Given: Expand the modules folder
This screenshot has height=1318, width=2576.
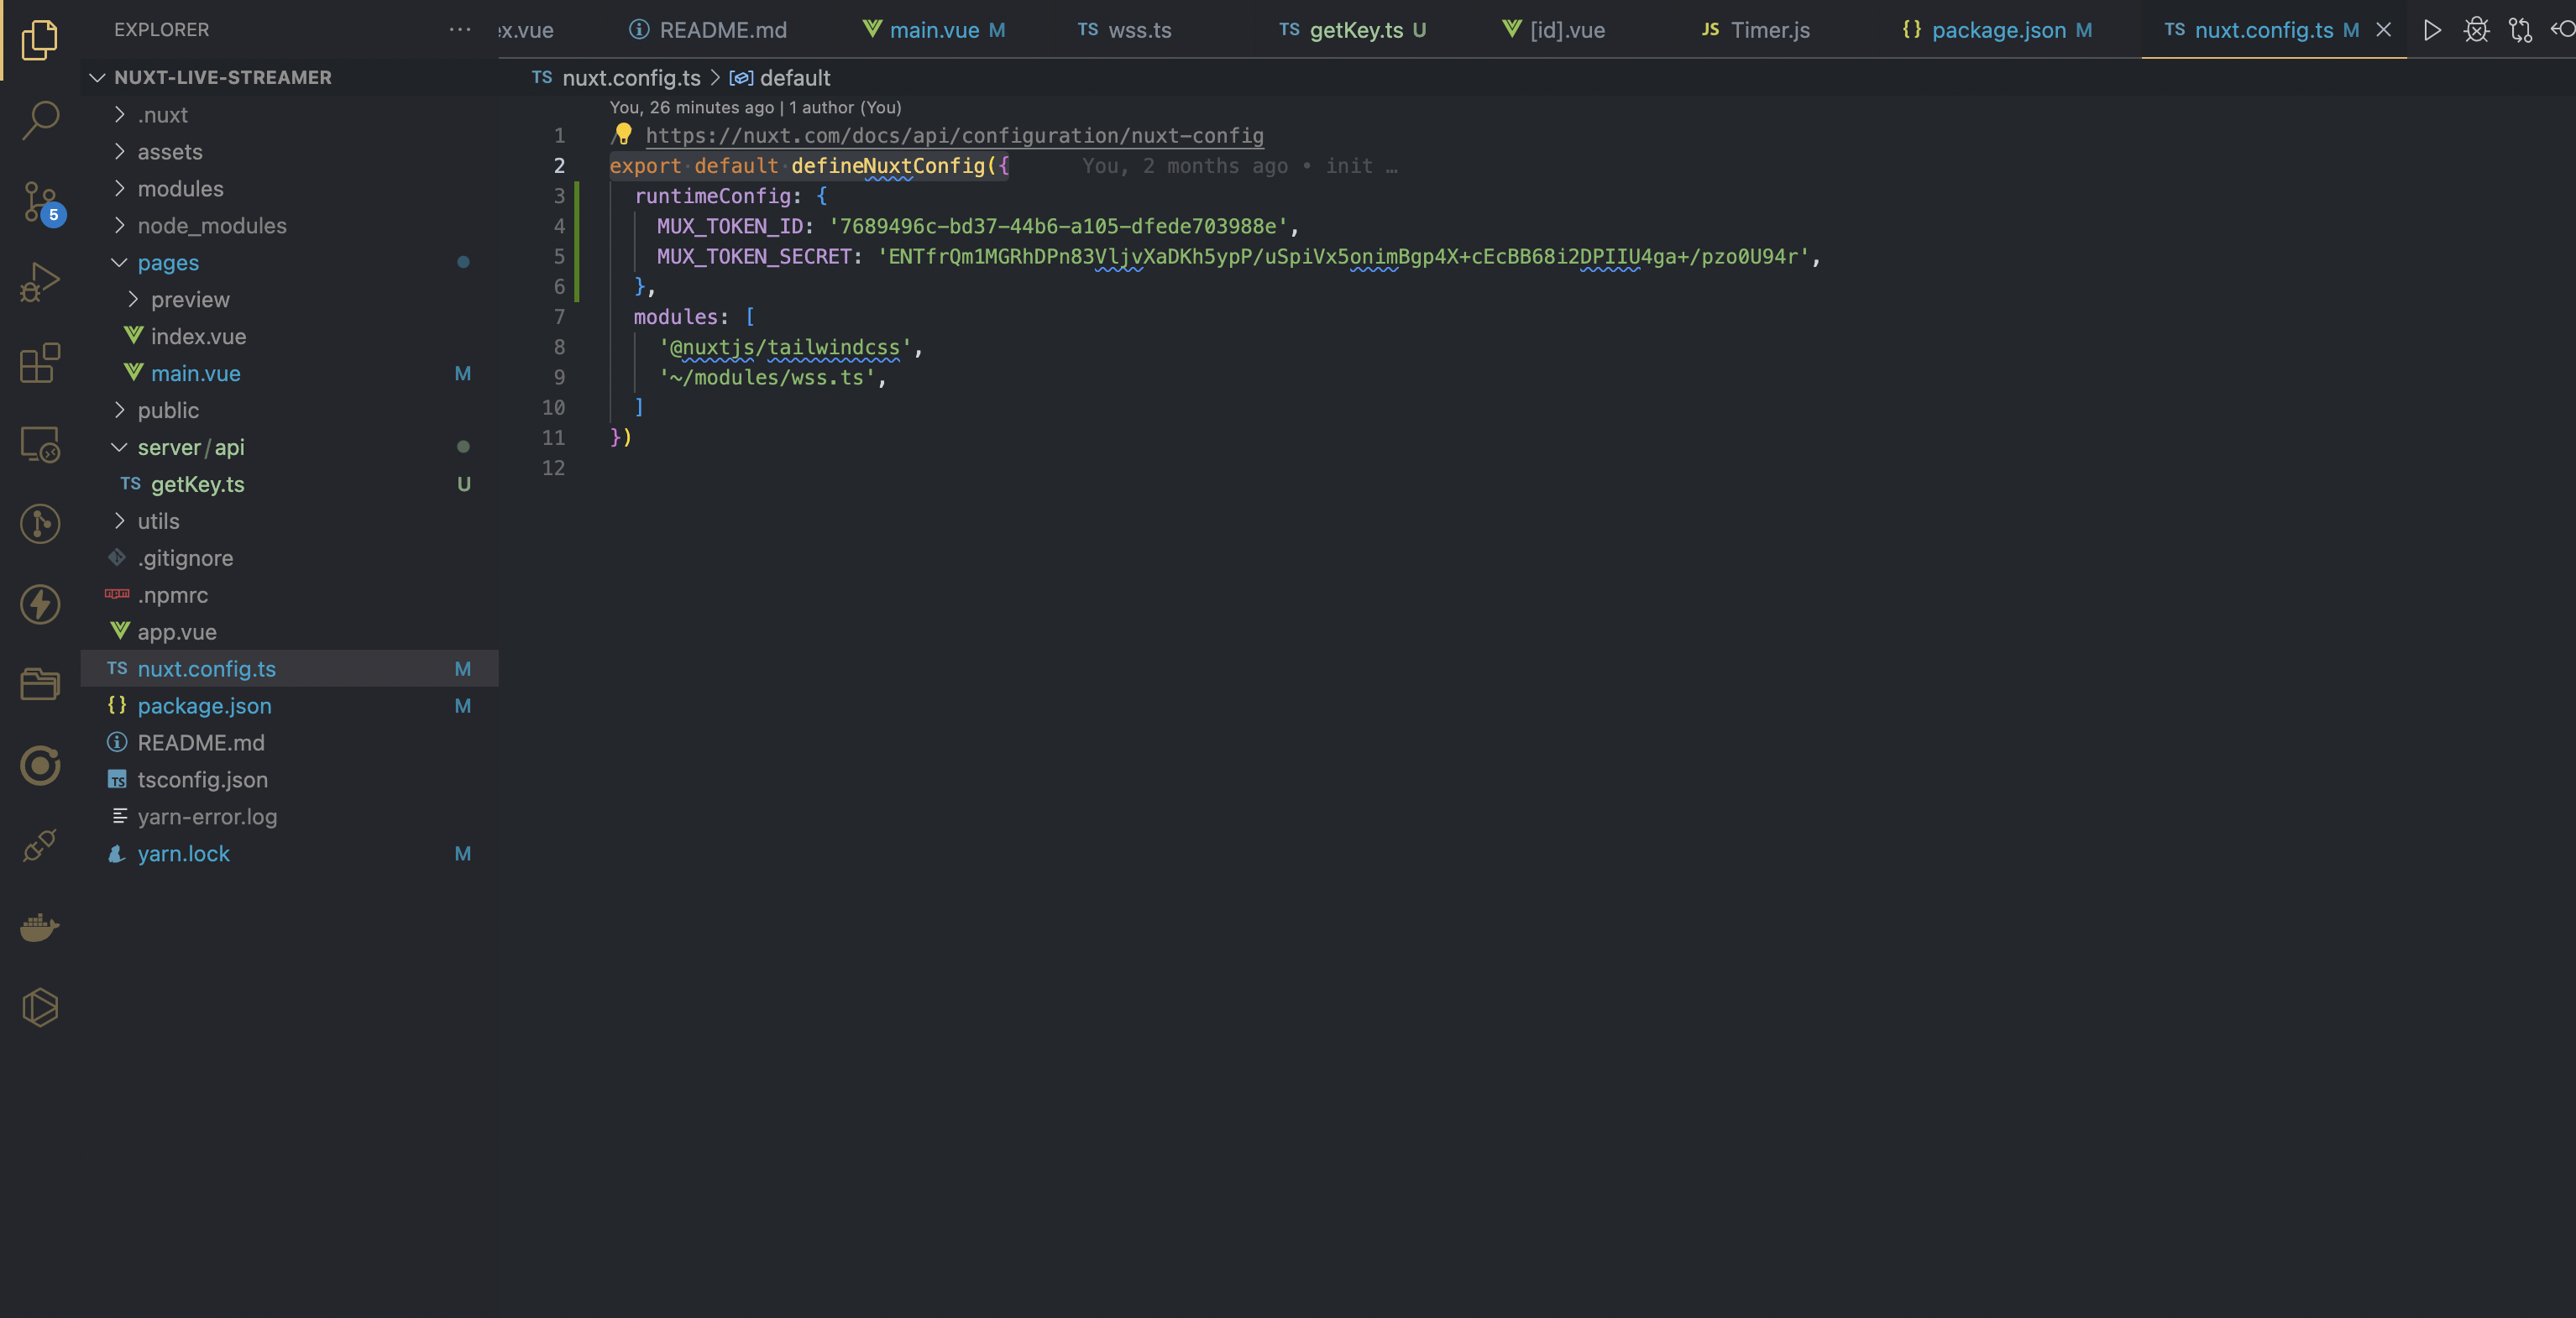Looking at the screenshot, I should 288,189.
